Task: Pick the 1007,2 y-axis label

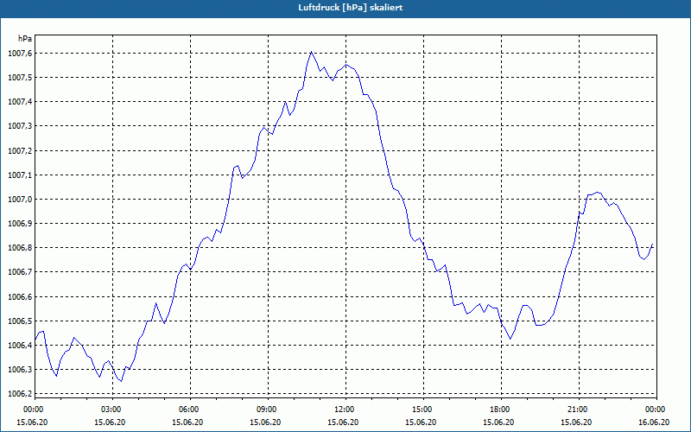Action: point(19,150)
